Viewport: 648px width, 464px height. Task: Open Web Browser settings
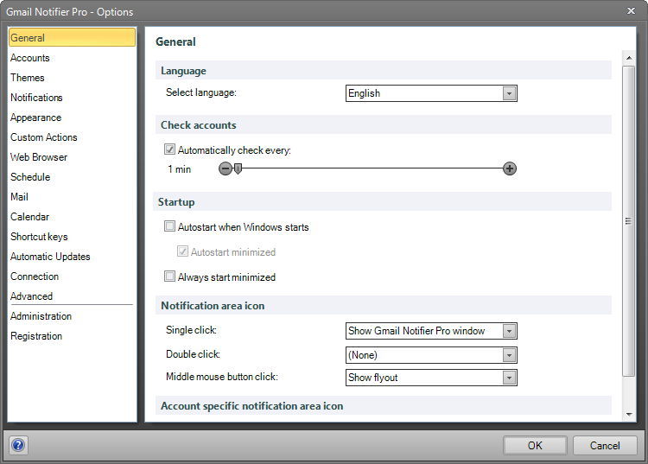38,157
